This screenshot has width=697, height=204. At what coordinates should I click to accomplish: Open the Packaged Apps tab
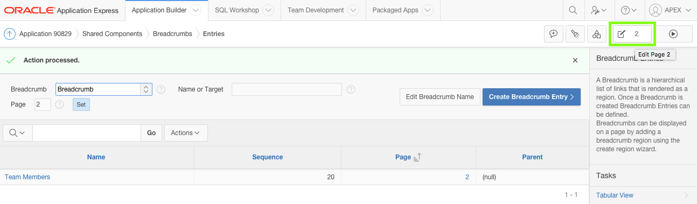[x=395, y=10]
